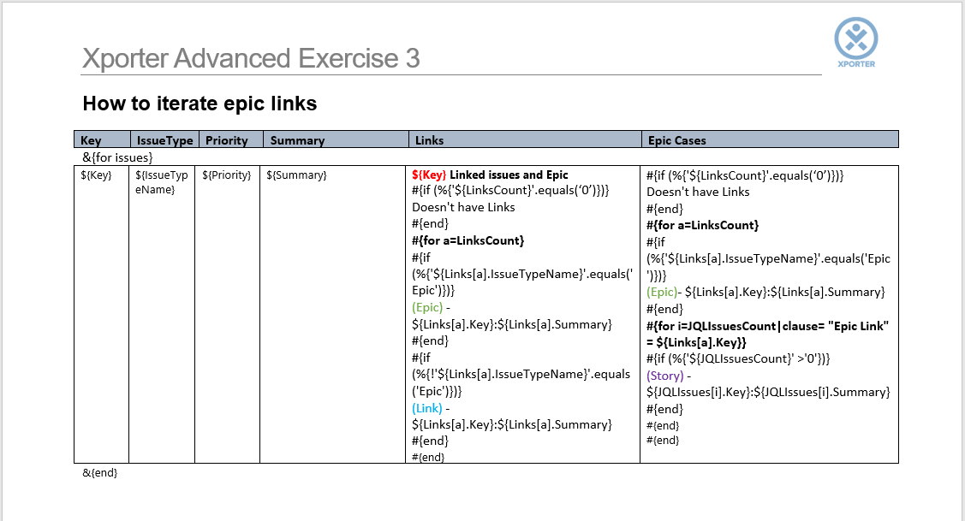Click the ${Key} placeholder in the Key column

[95, 175]
